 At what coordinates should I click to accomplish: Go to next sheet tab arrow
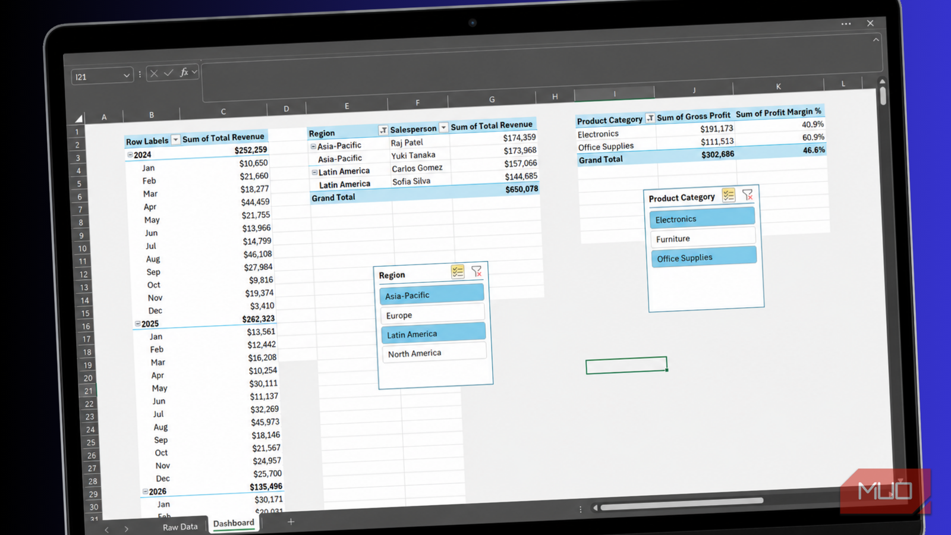(126, 528)
